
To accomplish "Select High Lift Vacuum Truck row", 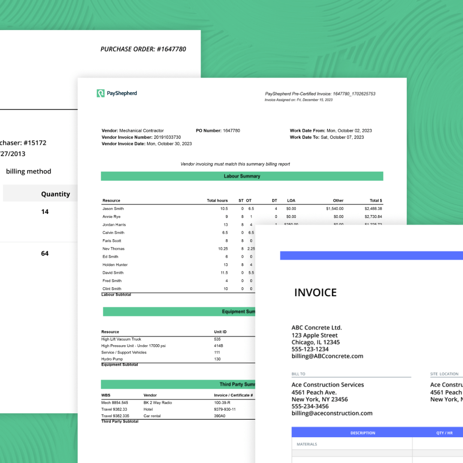I will point(121,339).
